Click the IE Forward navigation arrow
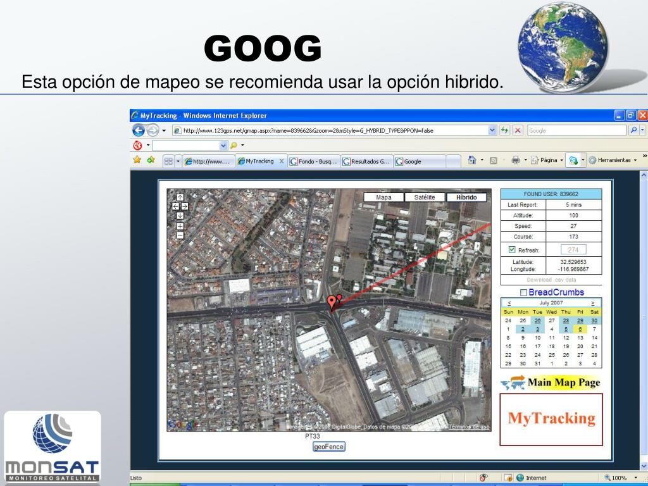This screenshot has width=648, height=486. (153, 130)
